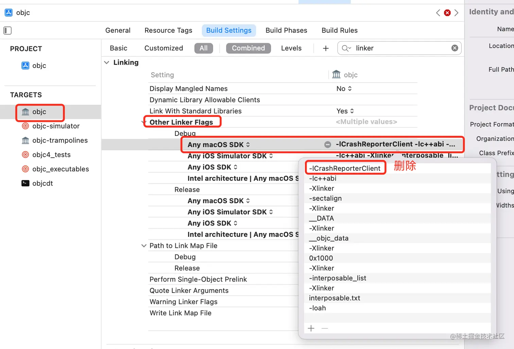Remove selected linker flag with minus
The width and height of the screenshot is (514, 349).
(x=325, y=328)
